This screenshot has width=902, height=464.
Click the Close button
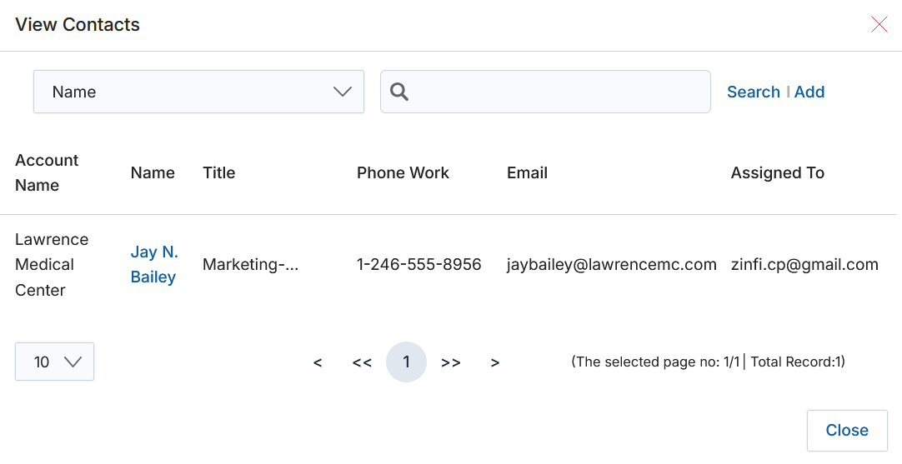(x=847, y=431)
